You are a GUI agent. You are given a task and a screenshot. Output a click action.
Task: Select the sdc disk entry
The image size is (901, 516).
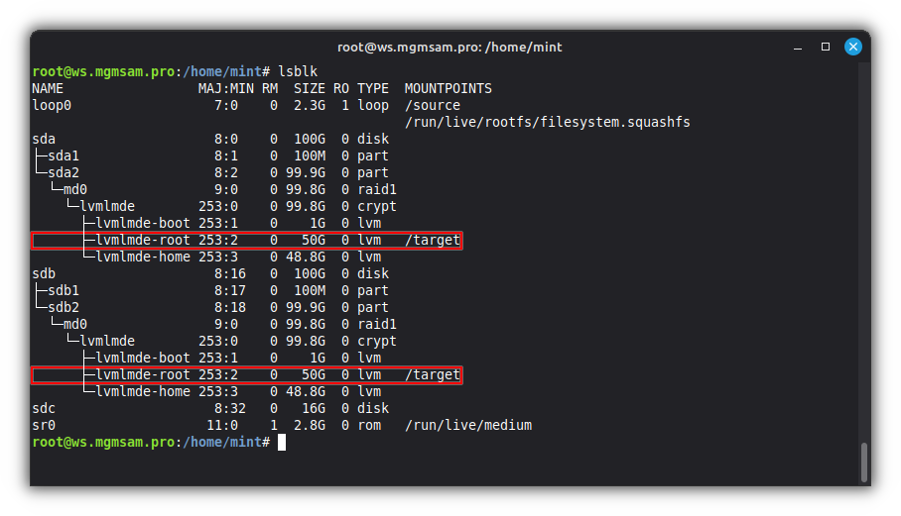pyautogui.click(x=44, y=408)
